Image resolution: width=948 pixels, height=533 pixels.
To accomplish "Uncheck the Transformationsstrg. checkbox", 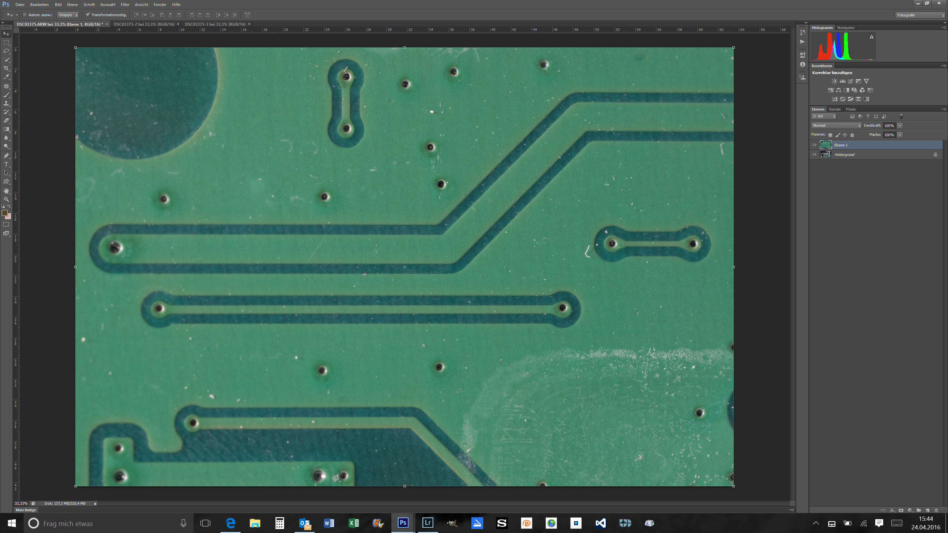I will [x=88, y=15].
